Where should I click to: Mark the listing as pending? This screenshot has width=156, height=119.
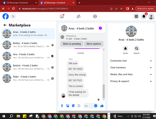pyautogui.click(x=72, y=44)
